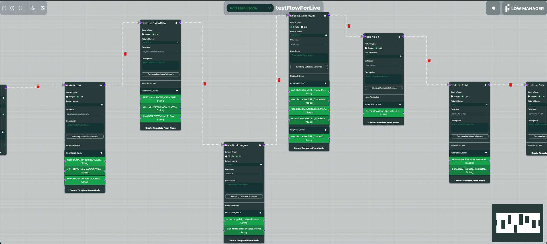Viewport: 547px width, 244px height.
Task: Click the minimap overview thumbnail
Action: [x=518, y=223]
